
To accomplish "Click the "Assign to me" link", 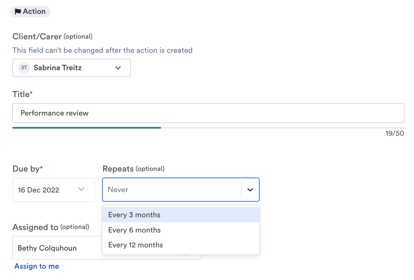I will (37, 266).
